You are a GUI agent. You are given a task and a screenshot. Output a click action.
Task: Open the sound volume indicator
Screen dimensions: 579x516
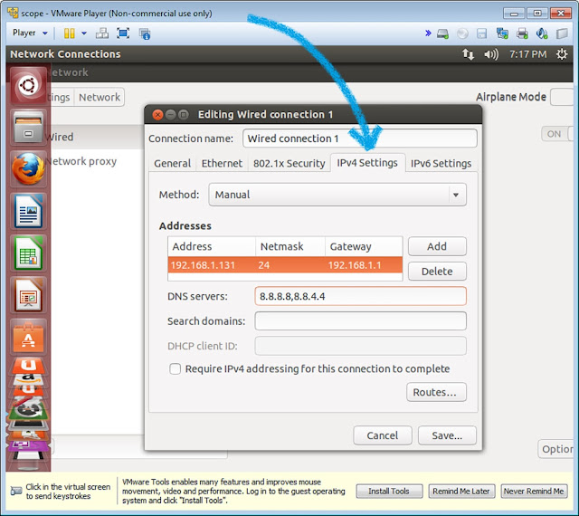point(491,54)
